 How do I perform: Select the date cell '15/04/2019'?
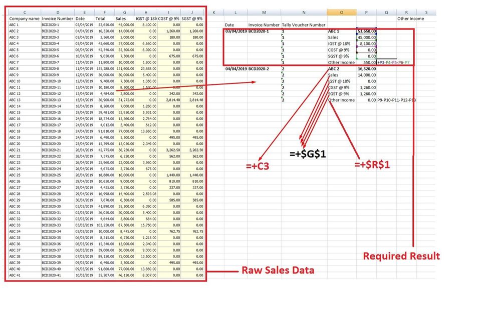(85, 100)
